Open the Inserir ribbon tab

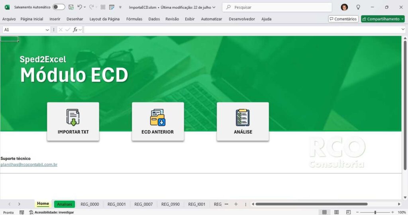point(55,19)
